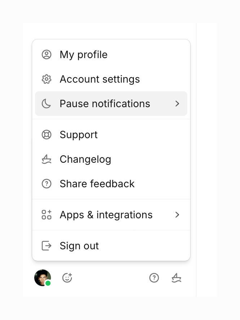Open My profile

coord(83,54)
